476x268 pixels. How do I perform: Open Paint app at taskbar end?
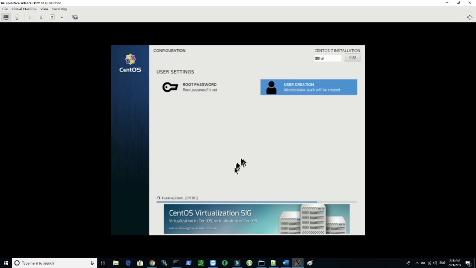pos(310,263)
